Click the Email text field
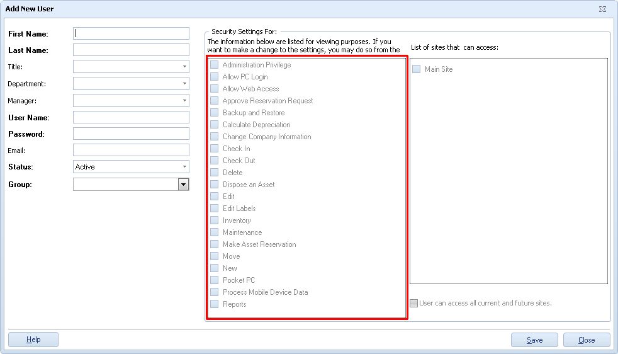The height and width of the screenshot is (354, 618). click(131, 150)
